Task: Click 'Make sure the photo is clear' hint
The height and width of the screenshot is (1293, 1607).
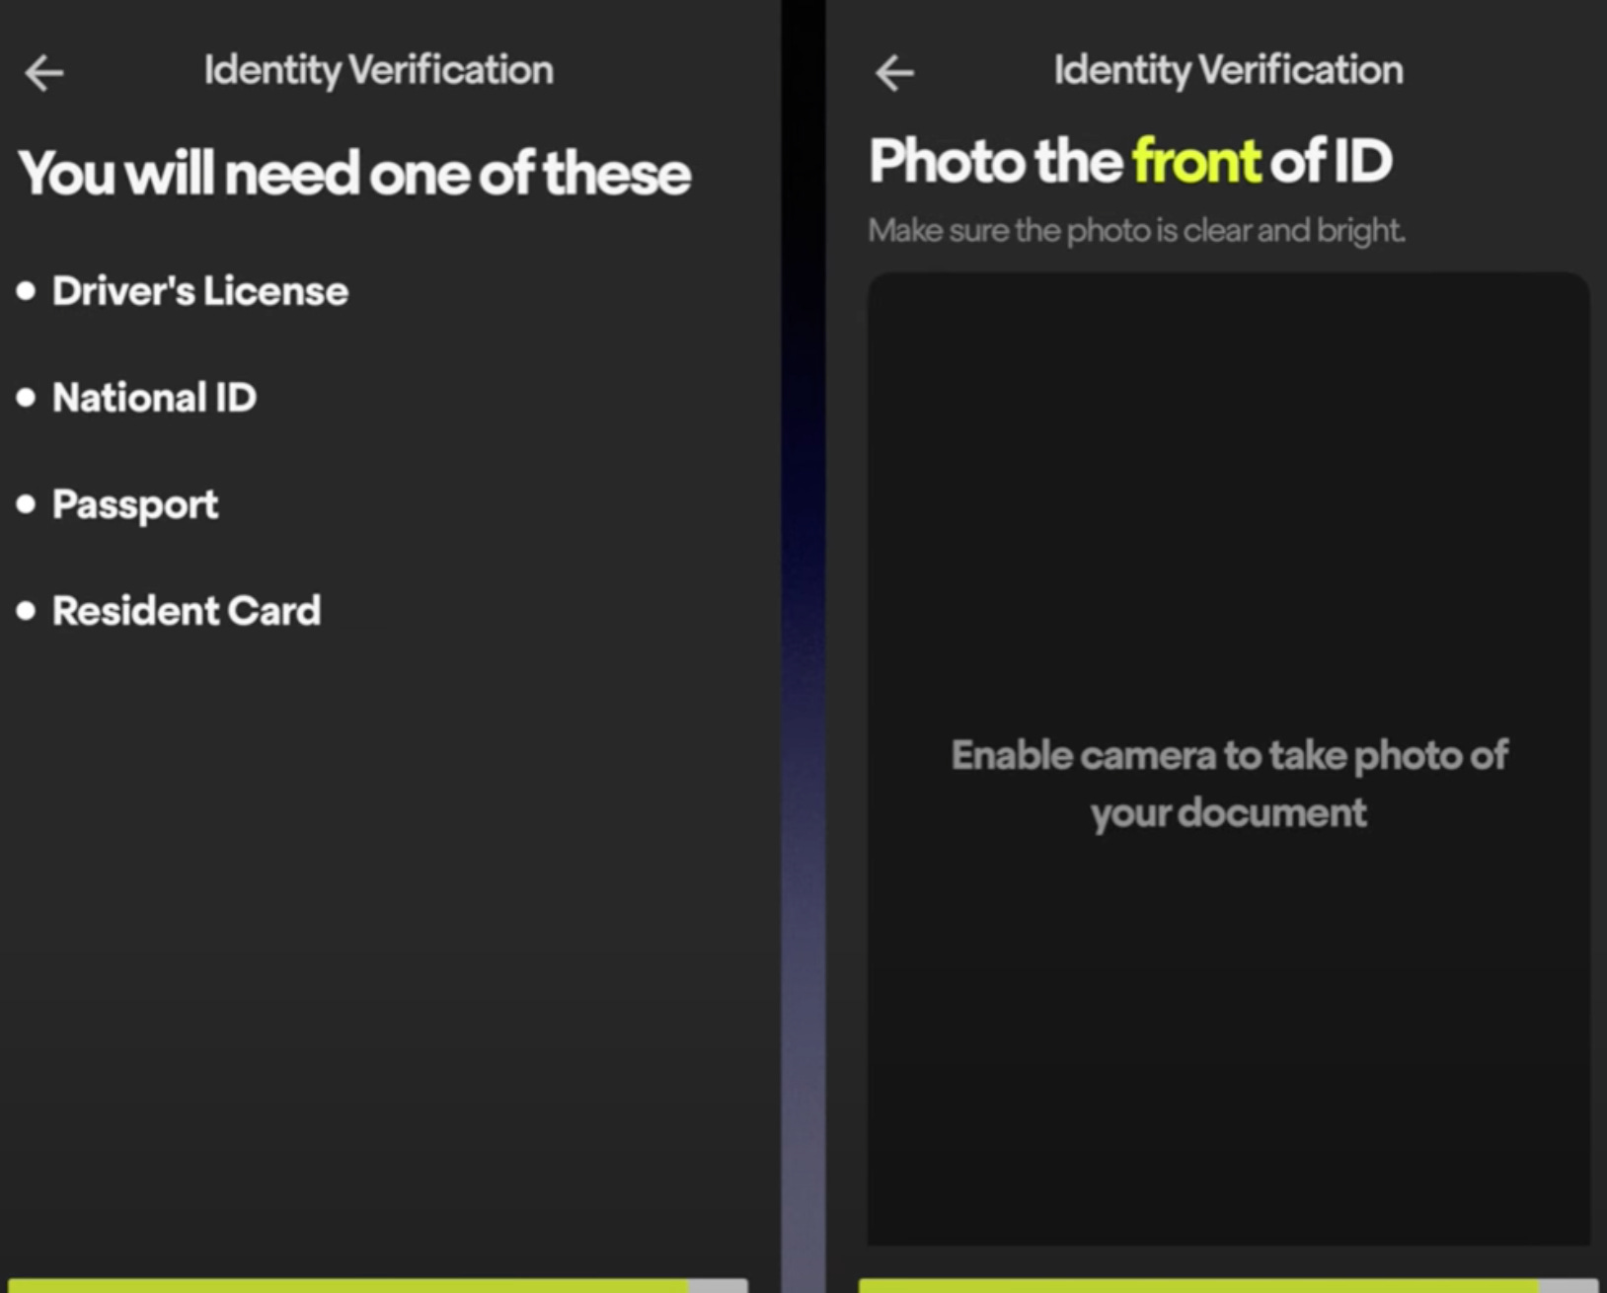Action: [x=1137, y=231]
